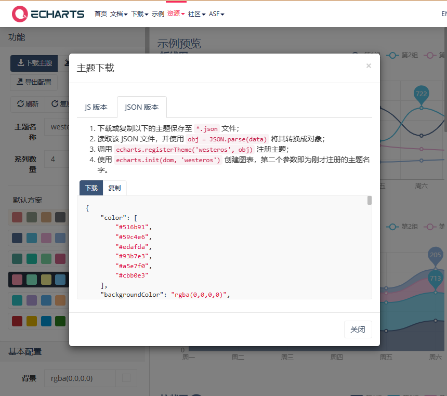447x396 pixels.
Task: Open the 示例 nav link
Action: [x=158, y=14]
